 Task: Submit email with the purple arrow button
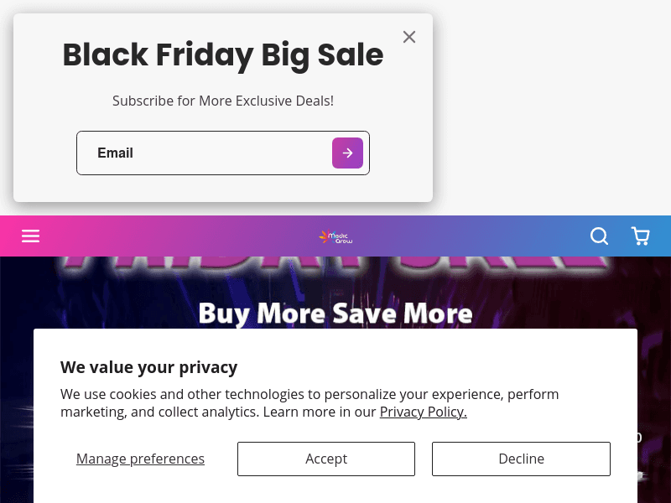click(x=347, y=153)
